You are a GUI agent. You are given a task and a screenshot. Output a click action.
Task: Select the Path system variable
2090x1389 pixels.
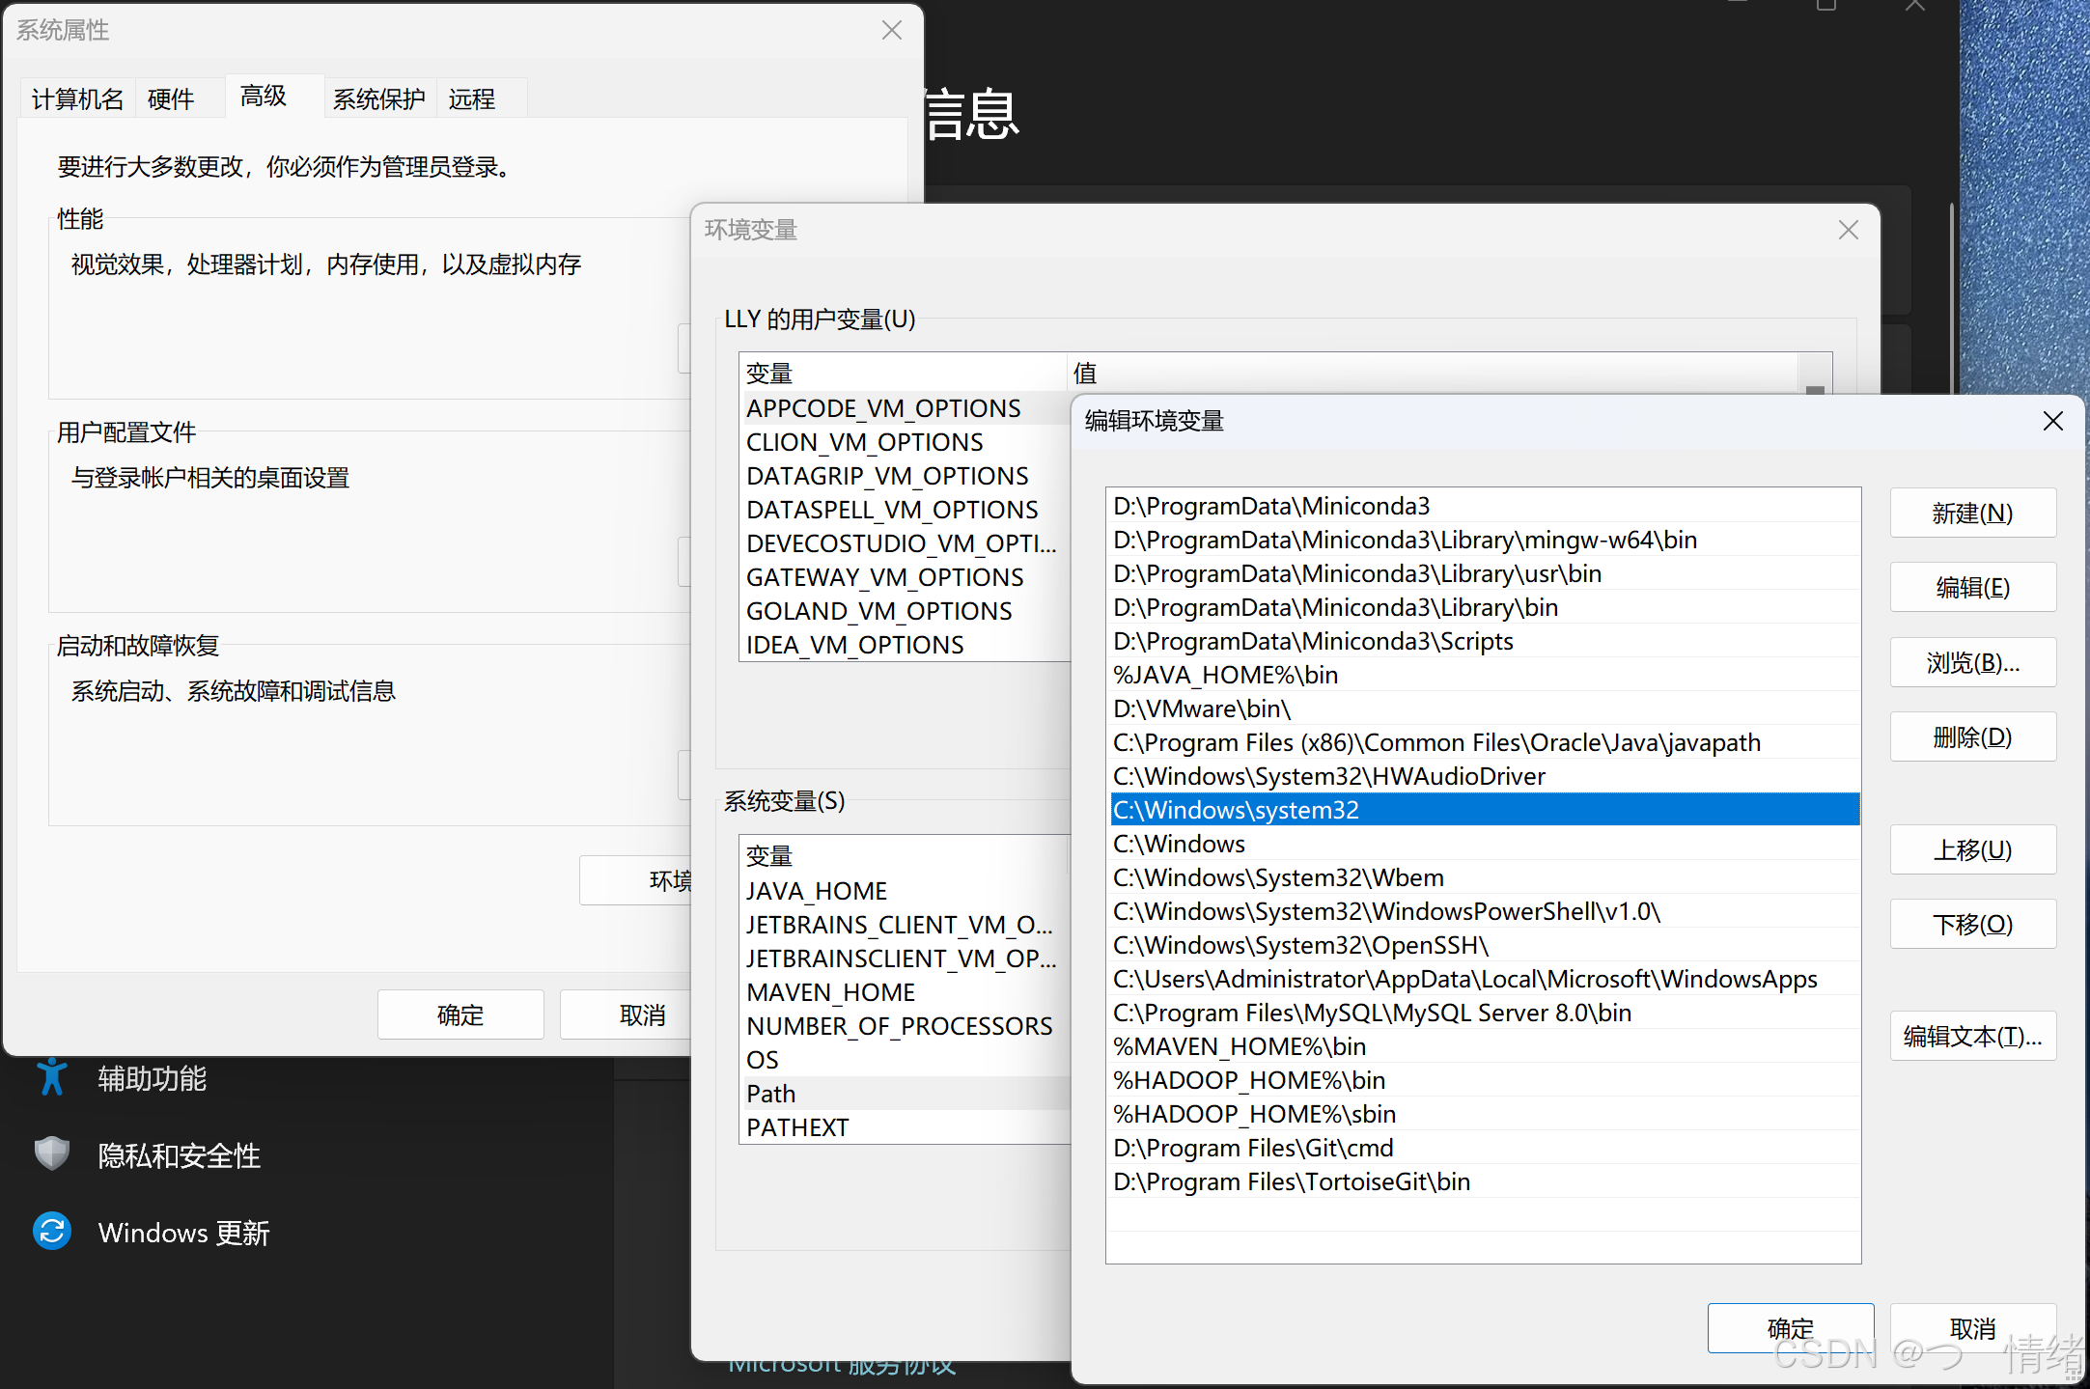pos(771,1094)
